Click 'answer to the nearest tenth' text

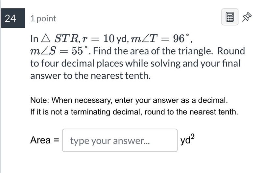click(90, 76)
